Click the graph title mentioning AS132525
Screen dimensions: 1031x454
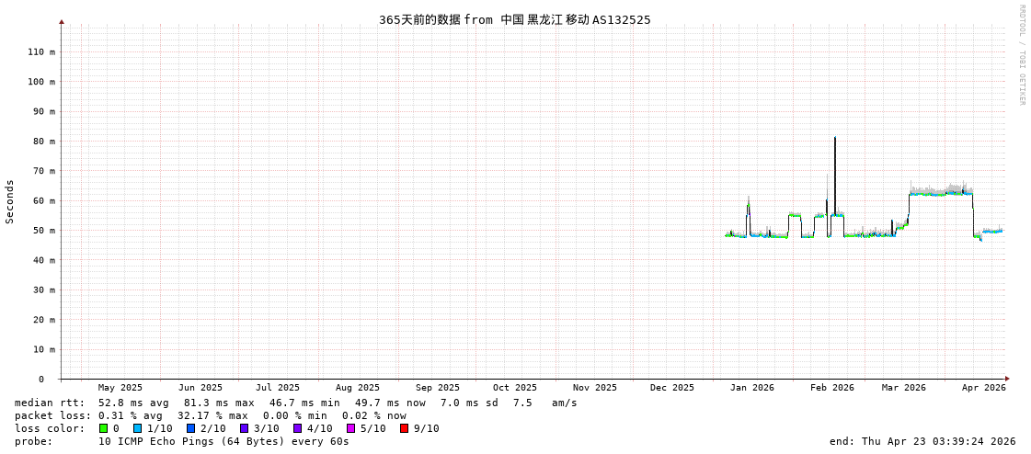pyautogui.click(x=514, y=19)
